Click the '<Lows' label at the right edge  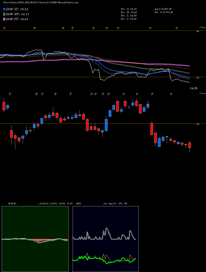pos(202,93)
